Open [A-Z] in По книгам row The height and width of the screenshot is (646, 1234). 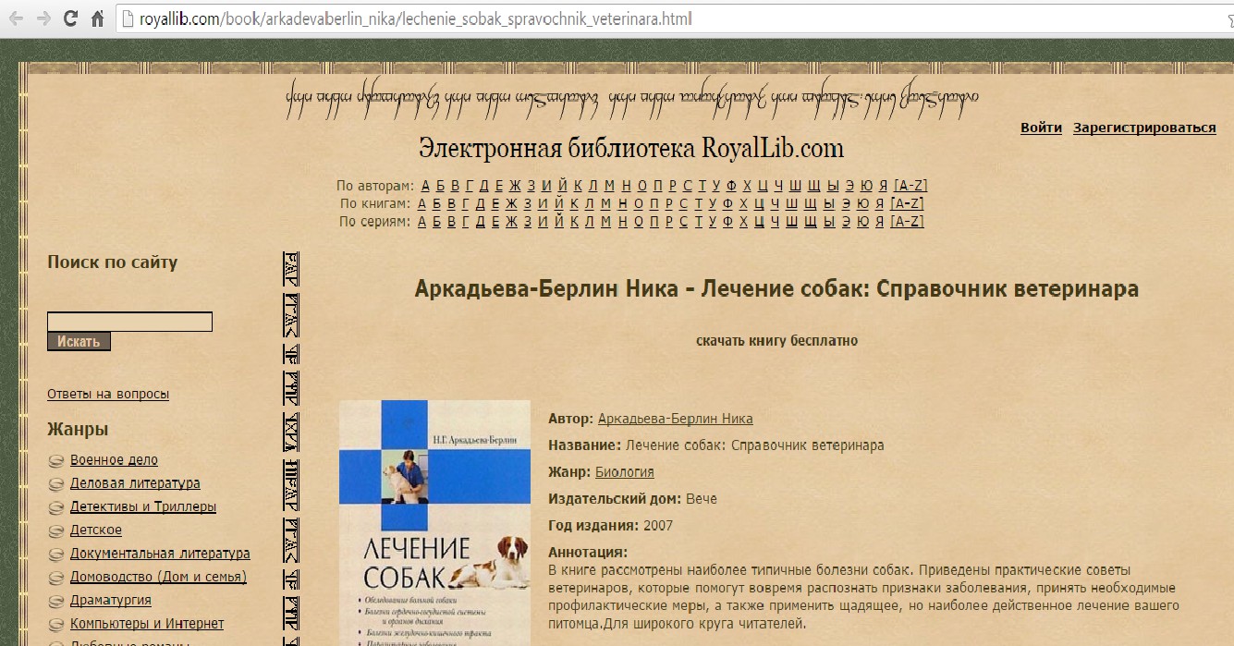coord(907,203)
